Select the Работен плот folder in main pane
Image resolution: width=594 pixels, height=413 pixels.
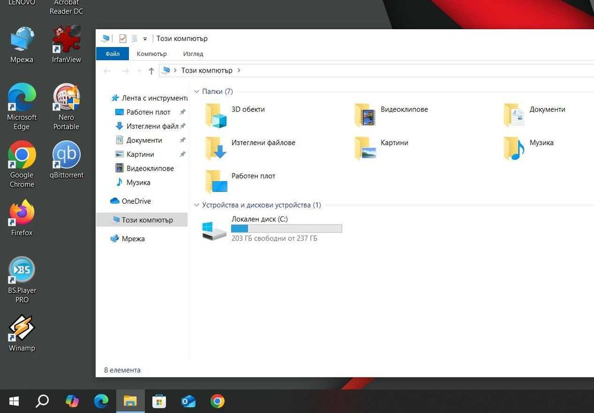(x=240, y=181)
